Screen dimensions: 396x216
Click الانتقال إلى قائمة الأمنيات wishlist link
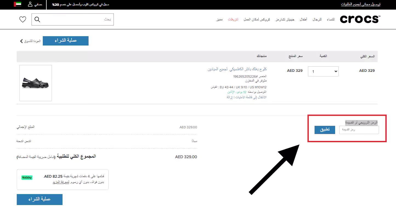[x=251, y=97]
